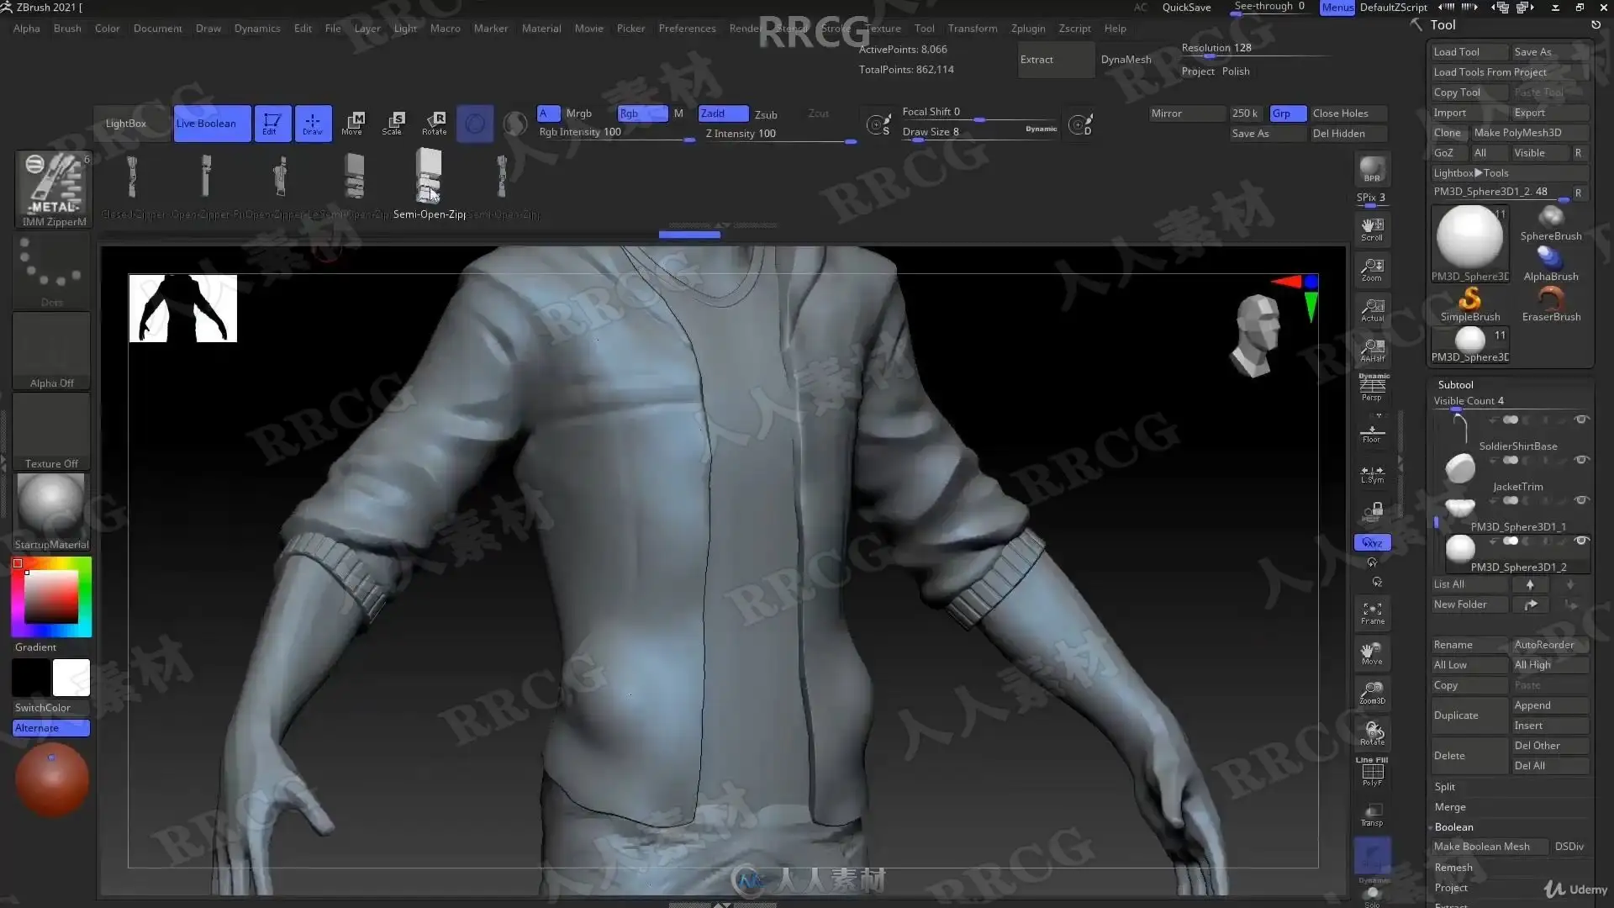Open the Zplugin menu
This screenshot has height=908, width=1614.
point(1028,29)
